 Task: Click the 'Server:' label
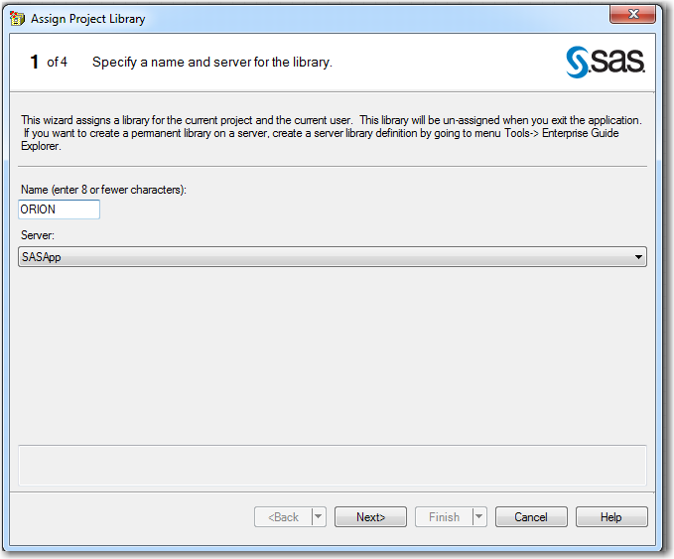[38, 235]
